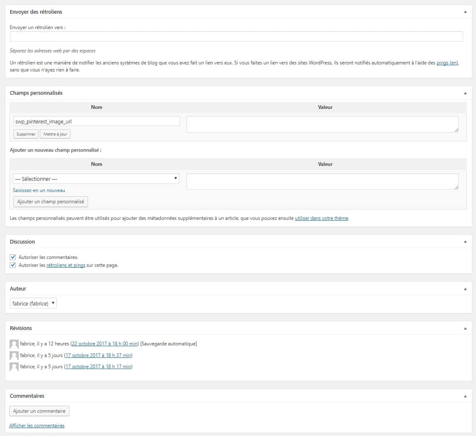Screen dimensions: 476x436
Task: Click "Ajouter un champ personnalisé"
Action: pos(50,202)
